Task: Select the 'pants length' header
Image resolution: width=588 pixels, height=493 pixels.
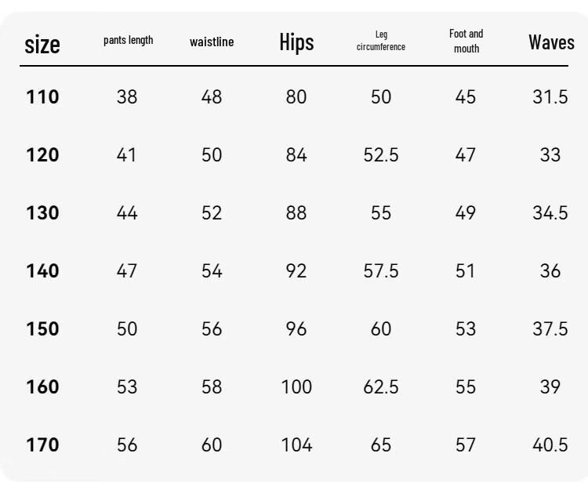Action: click(129, 40)
